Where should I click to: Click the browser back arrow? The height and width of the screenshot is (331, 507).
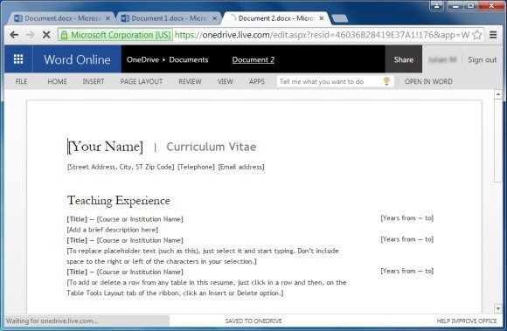14,35
